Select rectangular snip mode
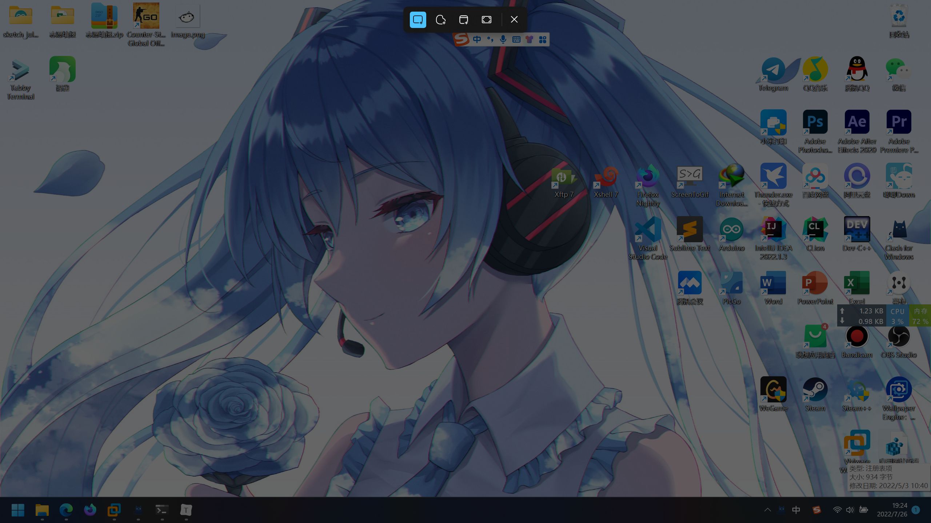Image resolution: width=931 pixels, height=523 pixels. pyautogui.click(x=418, y=20)
